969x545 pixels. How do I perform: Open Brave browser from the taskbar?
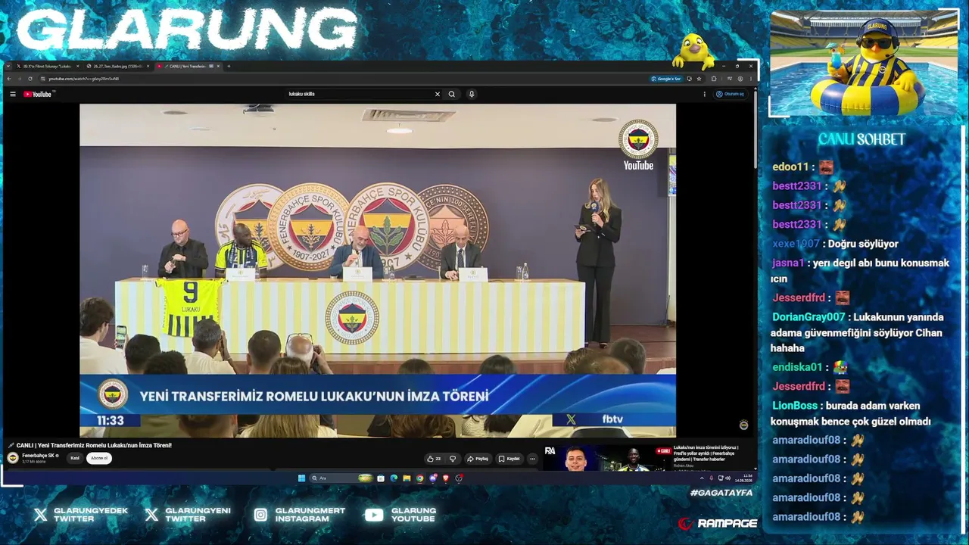[x=446, y=478]
